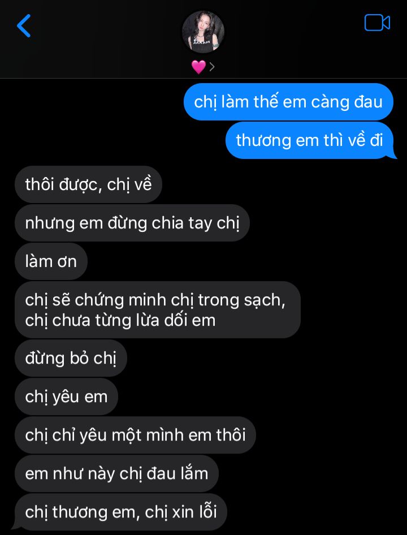Select message 'thương em thì về đi'

311,140
